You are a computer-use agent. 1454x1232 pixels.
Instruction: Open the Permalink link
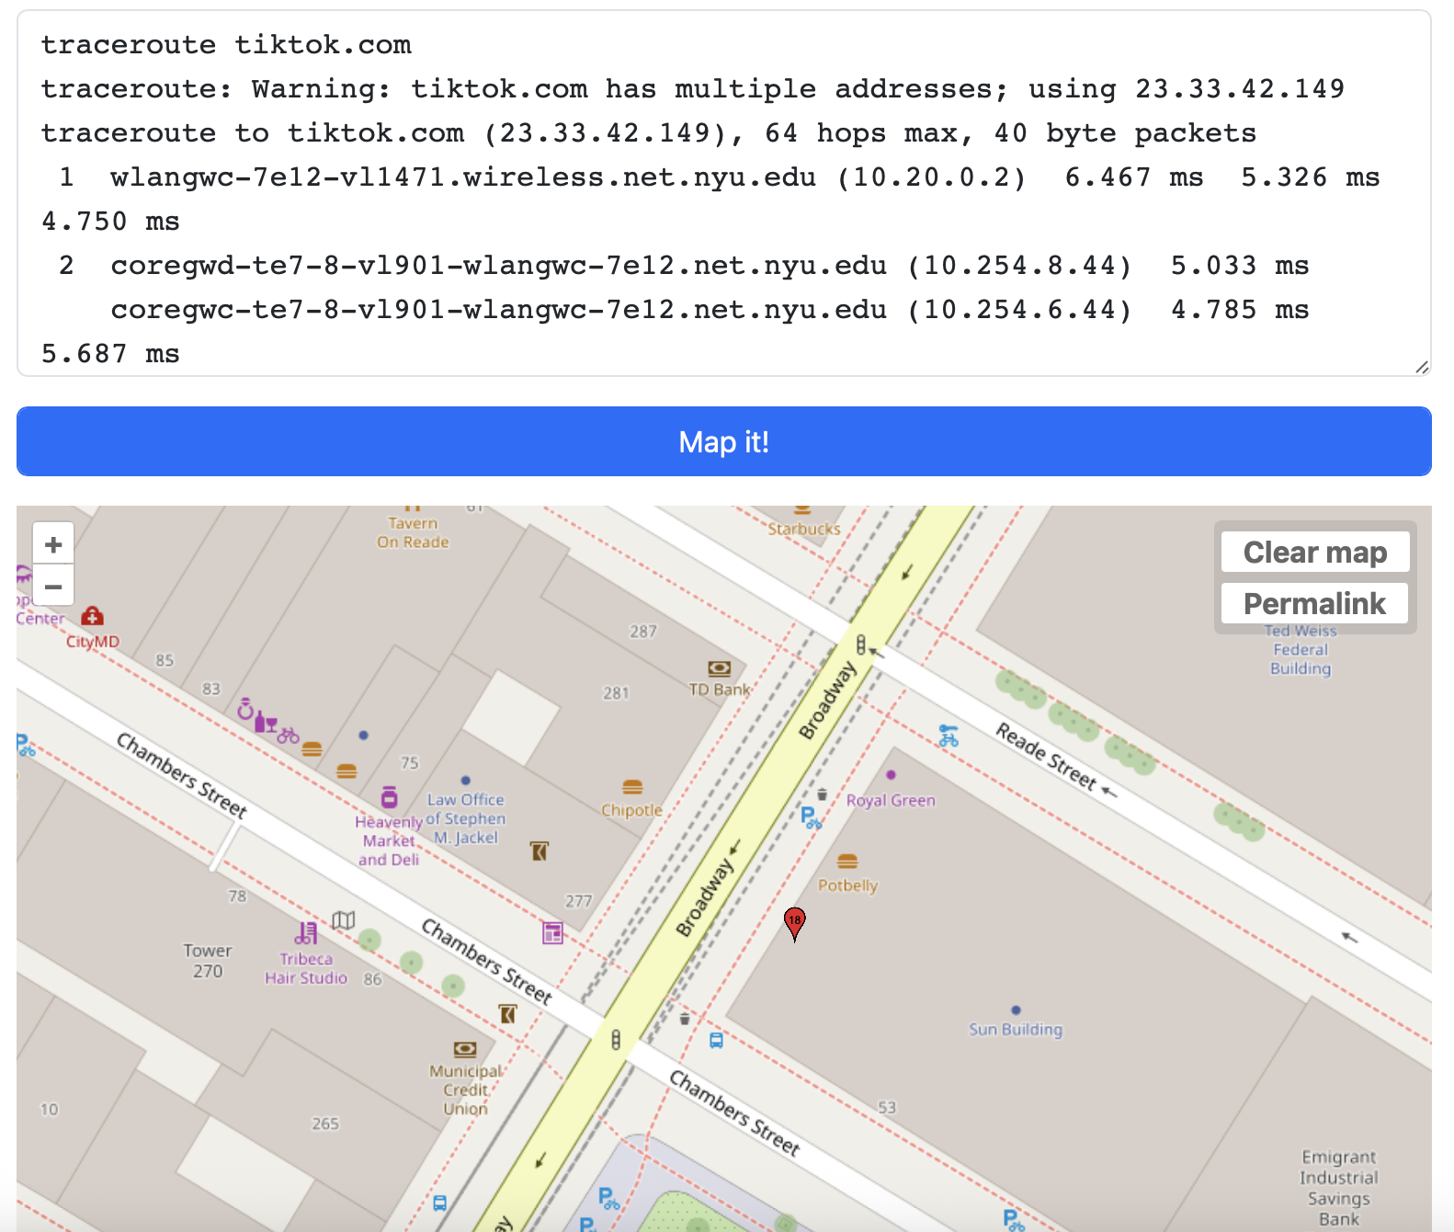click(1314, 604)
